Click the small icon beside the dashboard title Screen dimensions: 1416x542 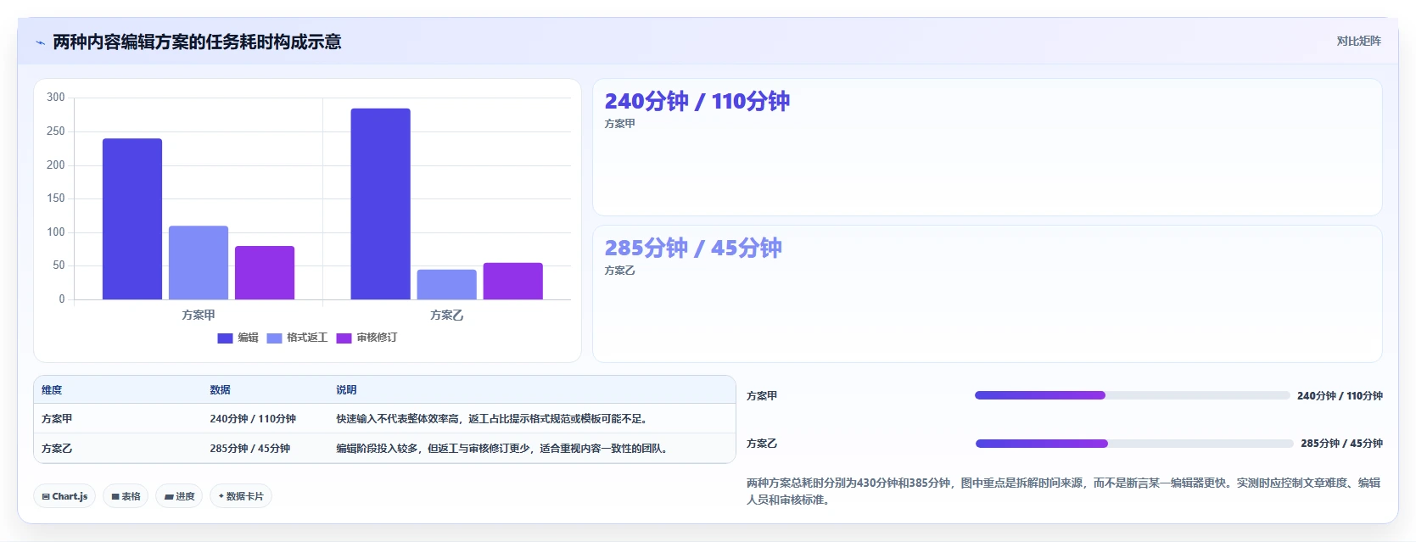[40, 42]
